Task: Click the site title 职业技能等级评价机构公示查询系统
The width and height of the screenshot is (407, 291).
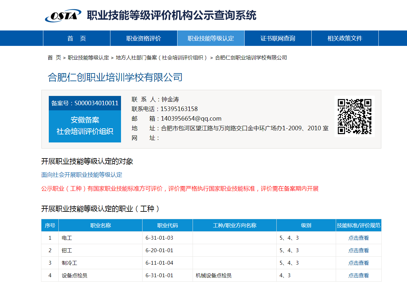Action: point(172,15)
